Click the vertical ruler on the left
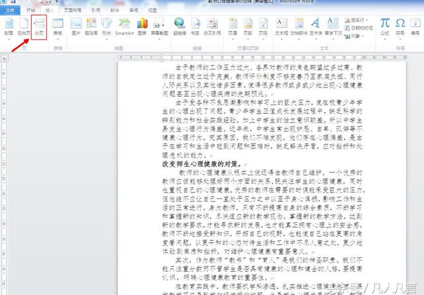This screenshot has height=295, width=424. click(x=4, y=178)
